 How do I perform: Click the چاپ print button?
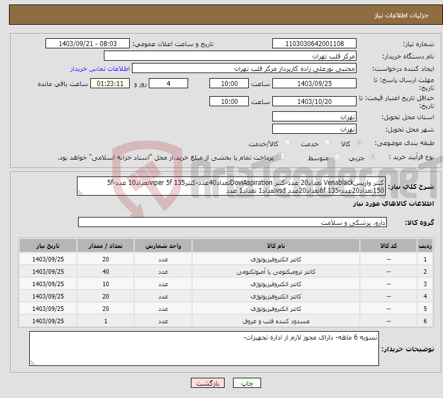[x=246, y=383]
